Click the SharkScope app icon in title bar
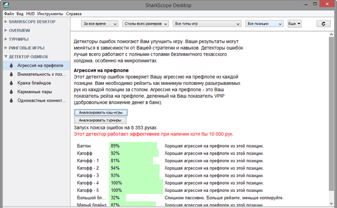Image resolution: width=337 pixels, height=208 pixels. pyautogui.click(x=6, y=5)
